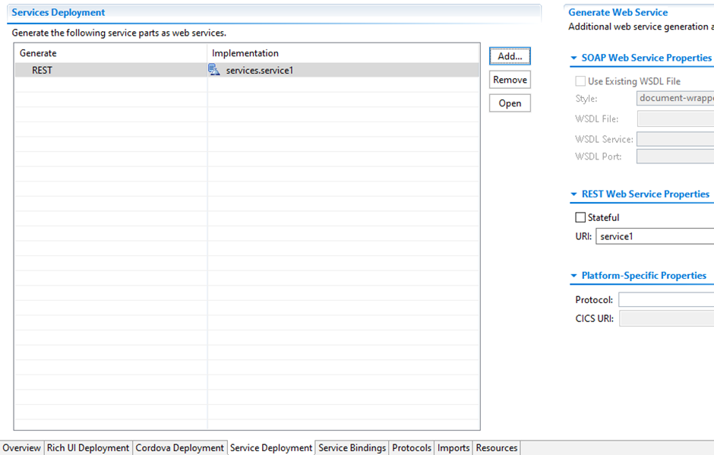The image size is (714, 455).
Task: Click the Services Deployment section title
Action: click(x=58, y=13)
